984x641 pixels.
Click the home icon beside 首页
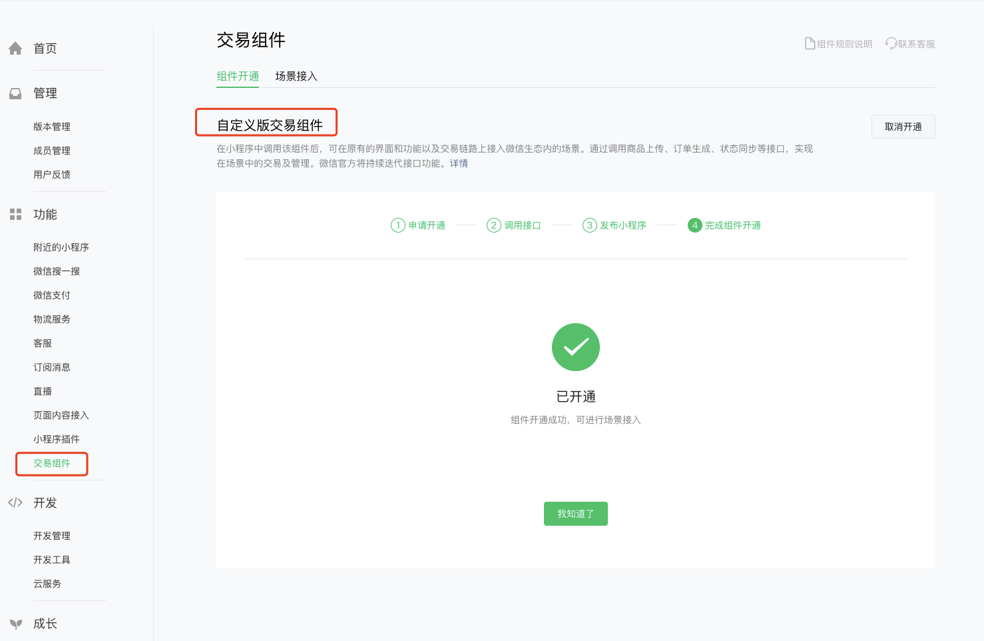15,49
